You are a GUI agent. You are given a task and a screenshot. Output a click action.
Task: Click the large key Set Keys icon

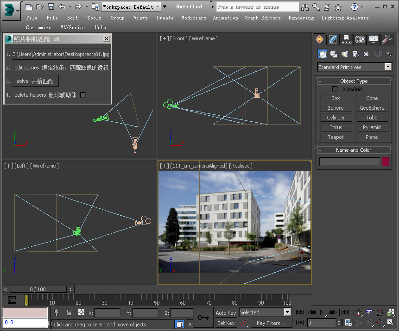click(x=203, y=318)
